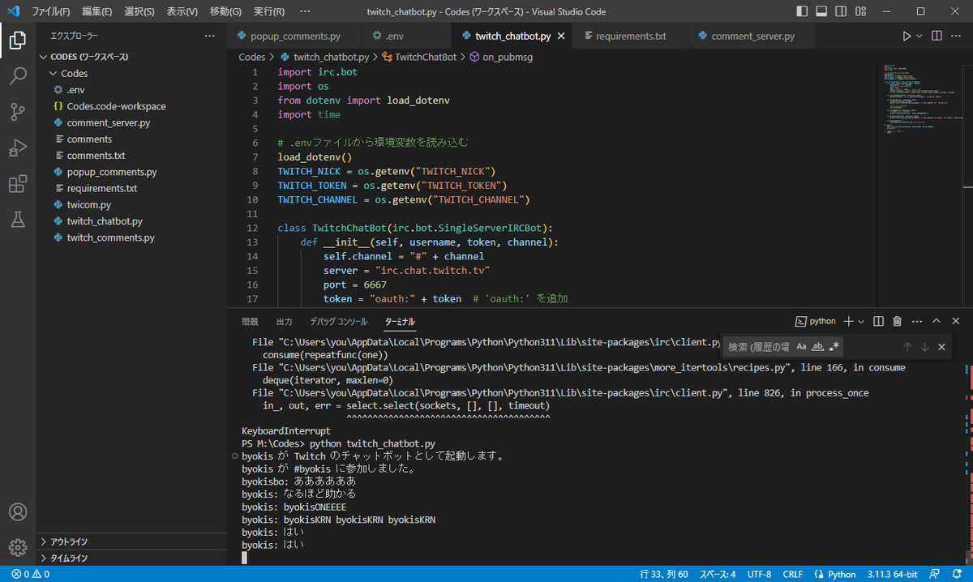
Task: Change CRLF end of line sequence
Action: point(792,574)
